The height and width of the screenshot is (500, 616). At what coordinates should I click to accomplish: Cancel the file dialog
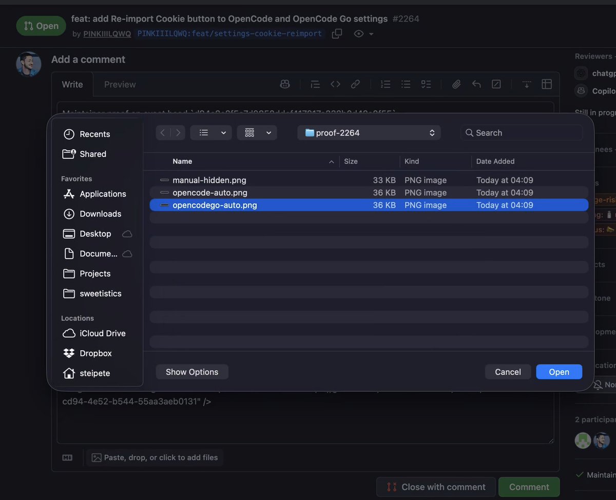click(x=508, y=372)
